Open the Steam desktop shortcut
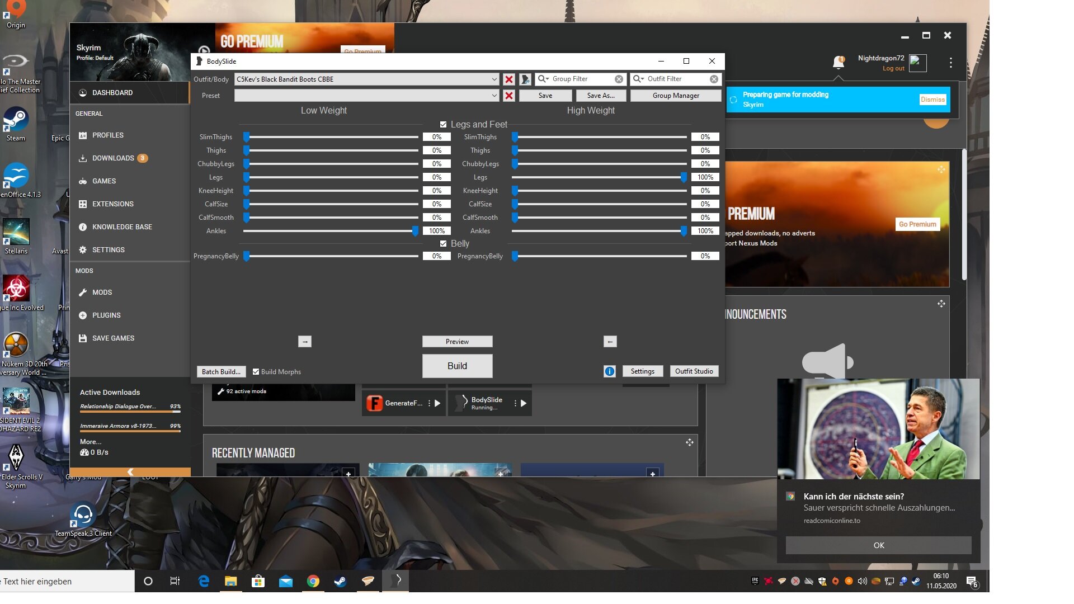1074x604 pixels. click(x=16, y=124)
